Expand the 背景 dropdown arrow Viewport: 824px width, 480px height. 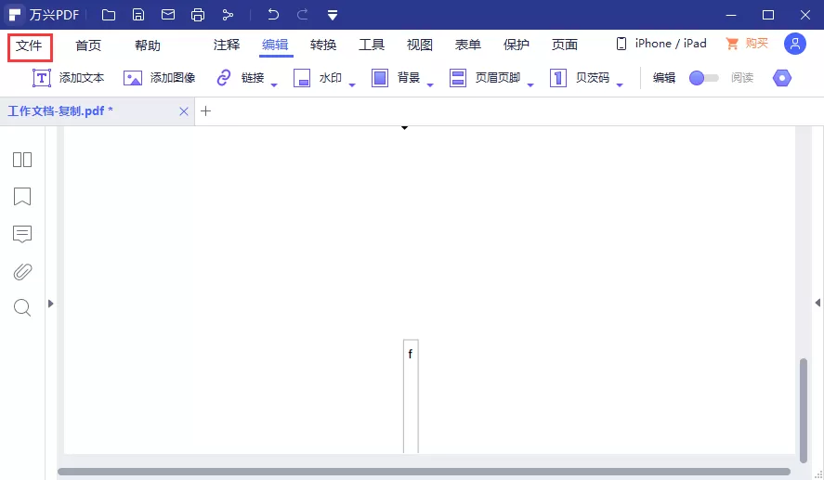(430, 84)
